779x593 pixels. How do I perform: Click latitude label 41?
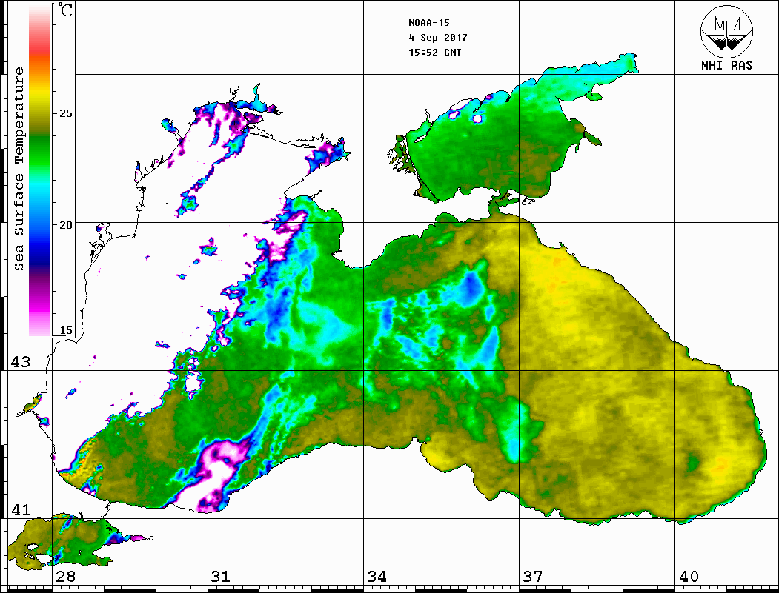coord(21,510)
